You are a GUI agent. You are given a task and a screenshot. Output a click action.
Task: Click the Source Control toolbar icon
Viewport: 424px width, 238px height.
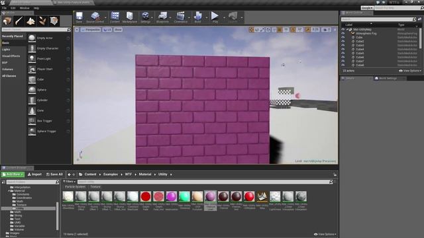[95, 17]
